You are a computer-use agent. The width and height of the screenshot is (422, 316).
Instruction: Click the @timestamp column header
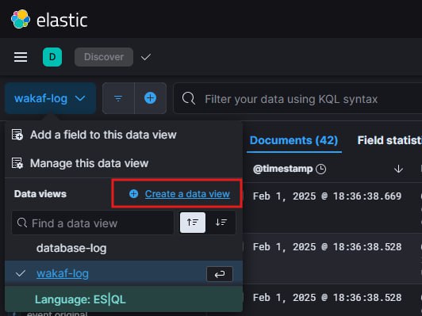pos(282,169)
